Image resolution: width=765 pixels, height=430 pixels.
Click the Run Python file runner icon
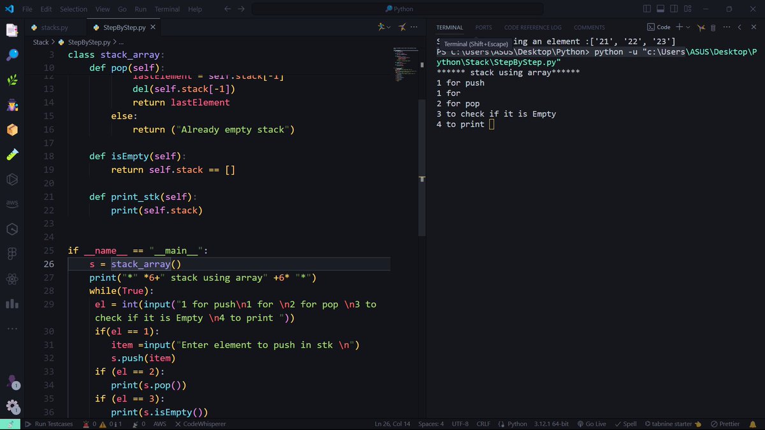point(381,27)
